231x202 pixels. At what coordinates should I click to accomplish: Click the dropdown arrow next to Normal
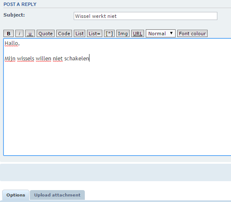point(171,33)
